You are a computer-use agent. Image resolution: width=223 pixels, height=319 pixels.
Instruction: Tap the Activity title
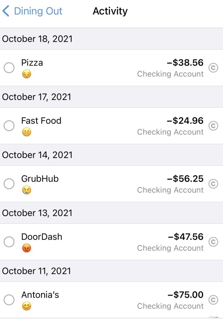tap(110, 11)
